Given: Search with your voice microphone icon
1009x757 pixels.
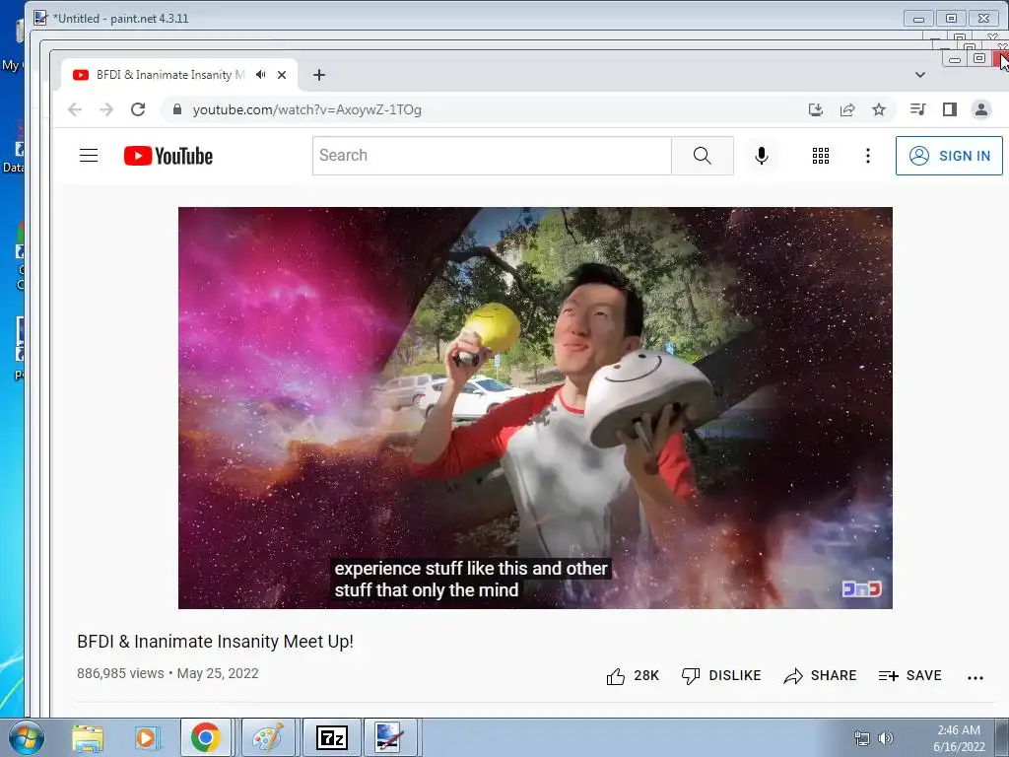Looking at the screenshot, I should click(x=762, y=156).
